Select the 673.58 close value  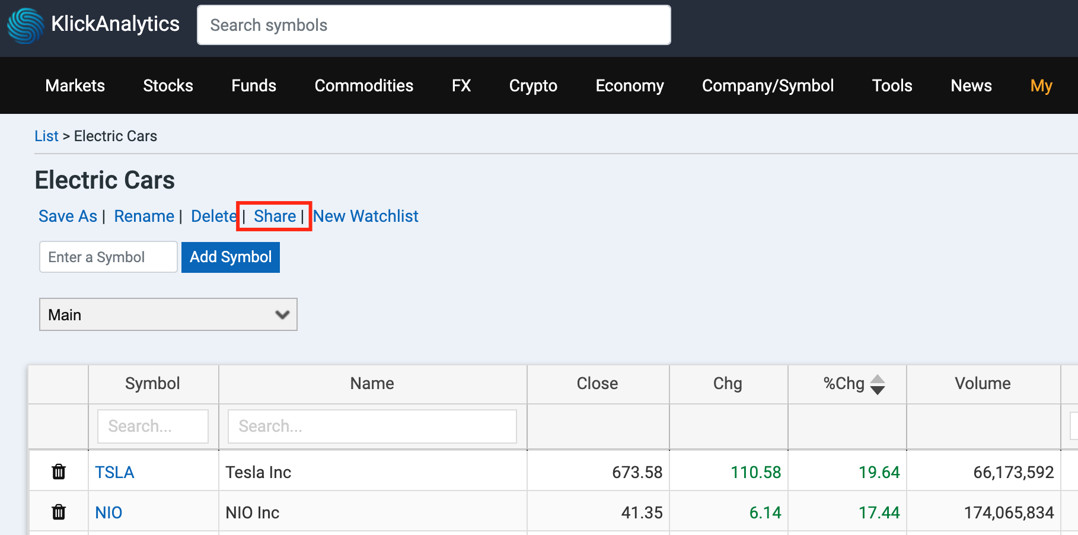point(637,472)
